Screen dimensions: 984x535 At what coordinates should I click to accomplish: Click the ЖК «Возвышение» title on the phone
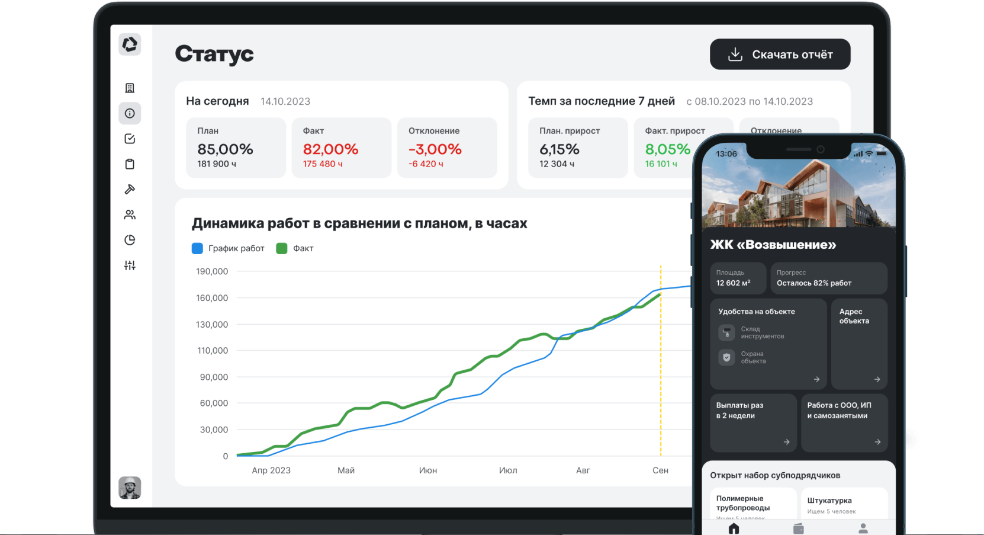(x=773, y=245)
